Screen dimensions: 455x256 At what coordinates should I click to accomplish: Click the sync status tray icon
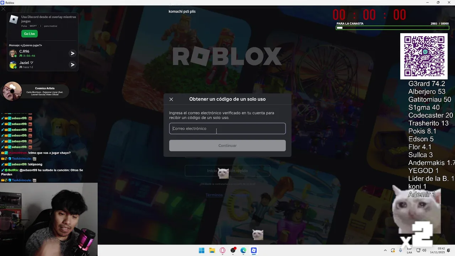tap(393, 250)
